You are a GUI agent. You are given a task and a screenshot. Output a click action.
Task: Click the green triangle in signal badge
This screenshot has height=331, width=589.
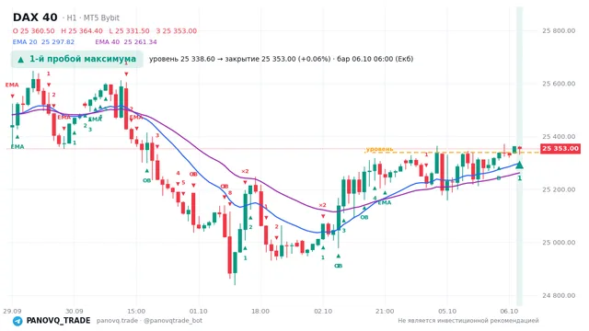point(20,60)
